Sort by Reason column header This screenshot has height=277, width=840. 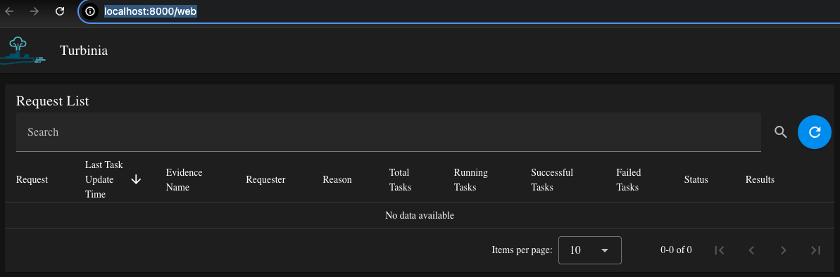tap(337, 180)
